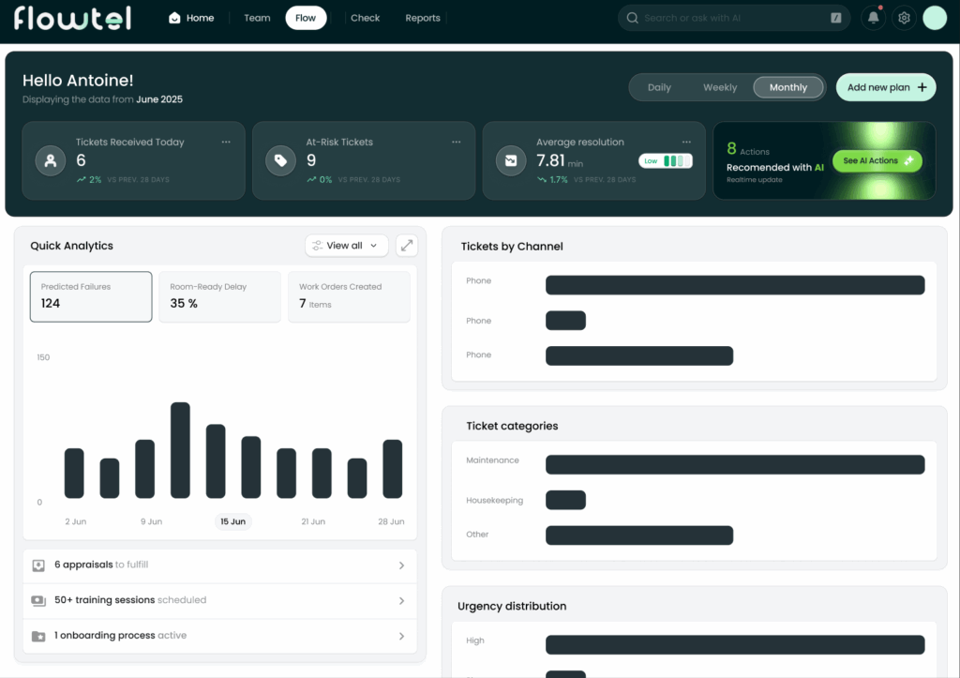Click the notification bell icon
Screen dimensions: 960x678
click(873, 18)
